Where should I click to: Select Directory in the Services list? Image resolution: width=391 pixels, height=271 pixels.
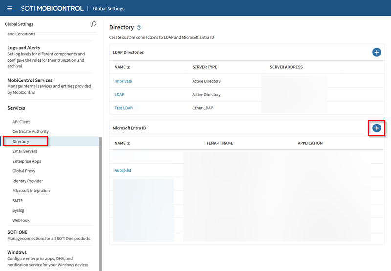(21, 142)
